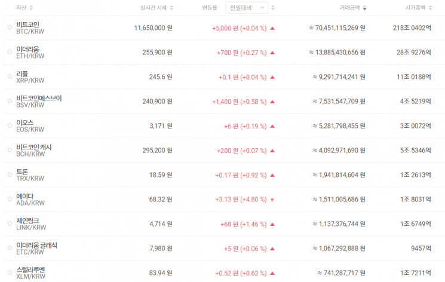The width and height of the screenshot is (445, 282).
Task: Click the LINK/KRW pair label
Action: tap(31, 228)
